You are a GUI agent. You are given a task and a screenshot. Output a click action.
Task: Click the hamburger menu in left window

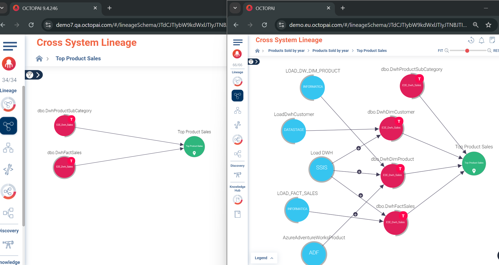(10, 46)
